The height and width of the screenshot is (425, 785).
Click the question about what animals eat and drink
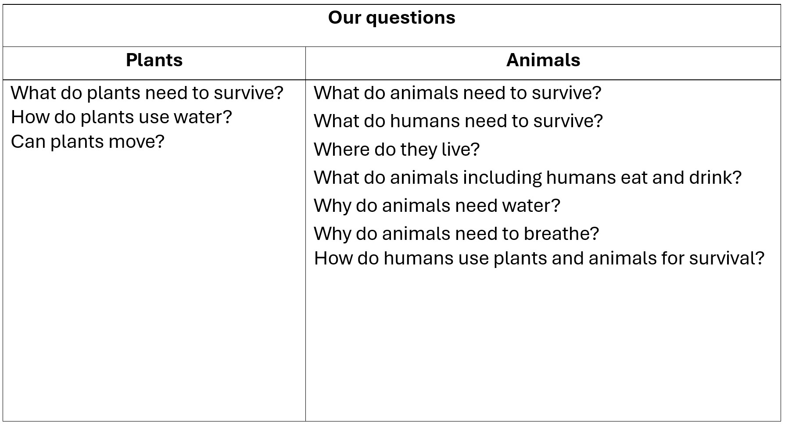527,178
